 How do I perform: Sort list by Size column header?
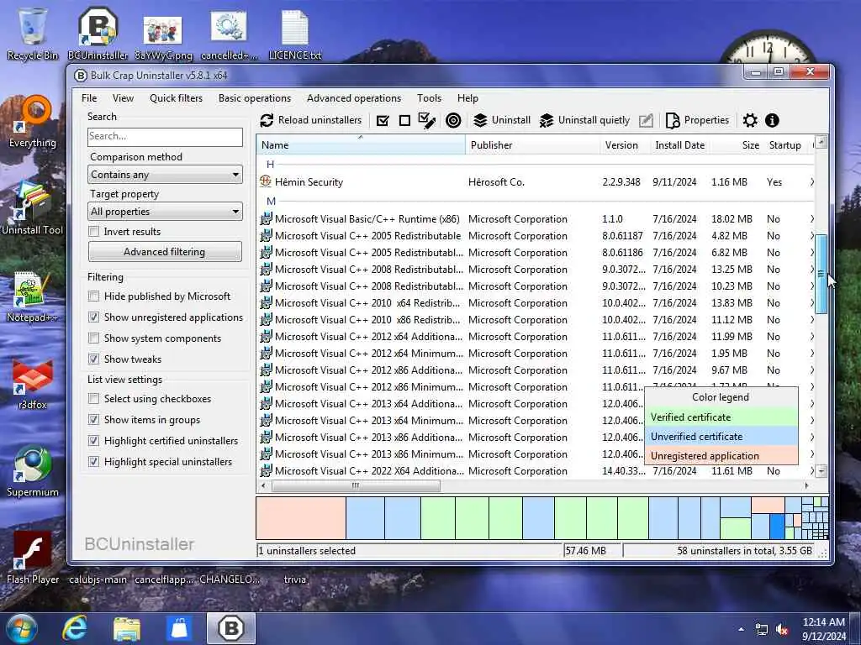point(737,144)
